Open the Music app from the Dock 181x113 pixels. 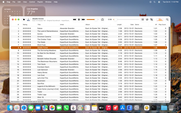point(108,108)
